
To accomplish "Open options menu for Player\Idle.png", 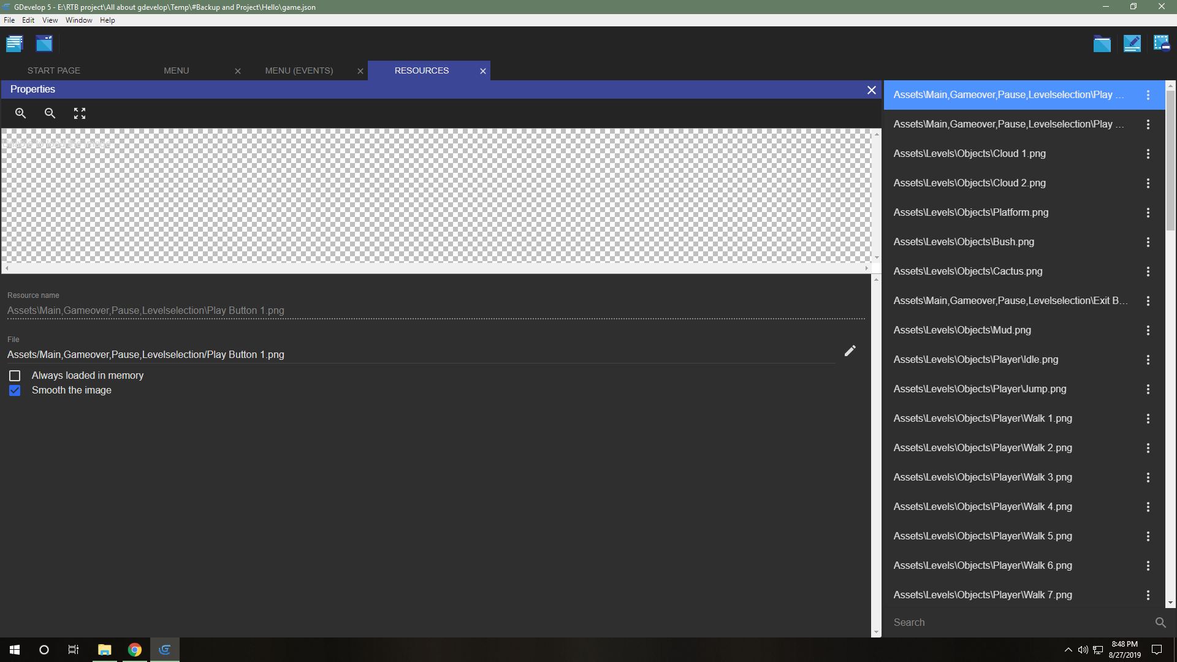I will [x=1148, y=360].
